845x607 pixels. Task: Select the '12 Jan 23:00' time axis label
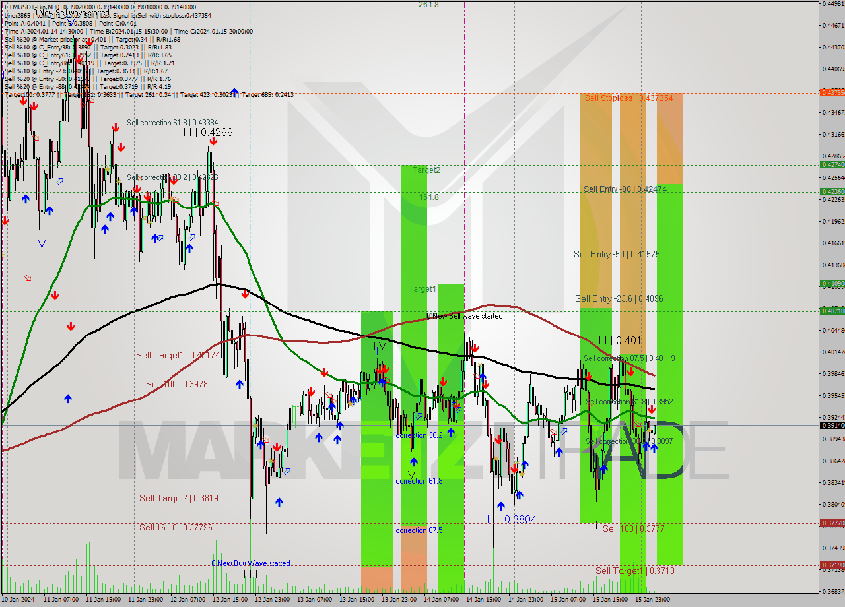271,600
